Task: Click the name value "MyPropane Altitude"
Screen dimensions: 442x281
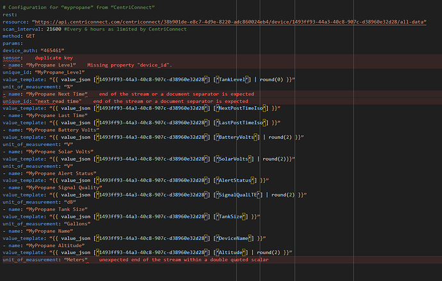Action: click(x=55, y=246)
